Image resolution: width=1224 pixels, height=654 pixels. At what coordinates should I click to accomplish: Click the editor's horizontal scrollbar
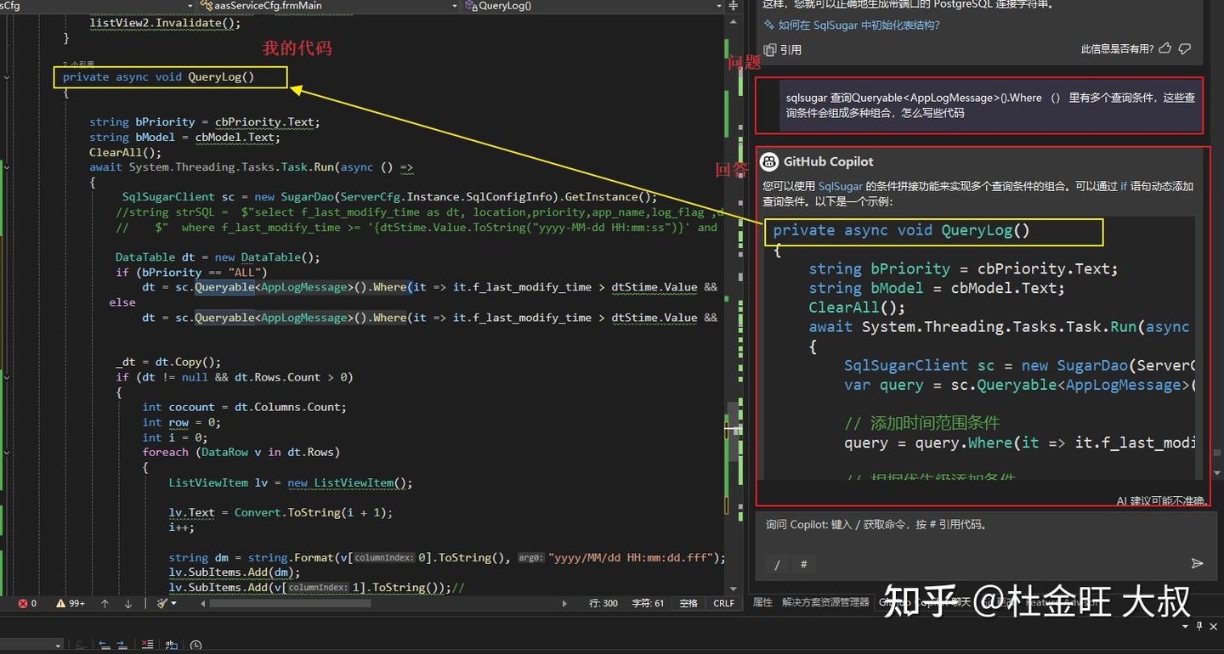tap(289, 603)
